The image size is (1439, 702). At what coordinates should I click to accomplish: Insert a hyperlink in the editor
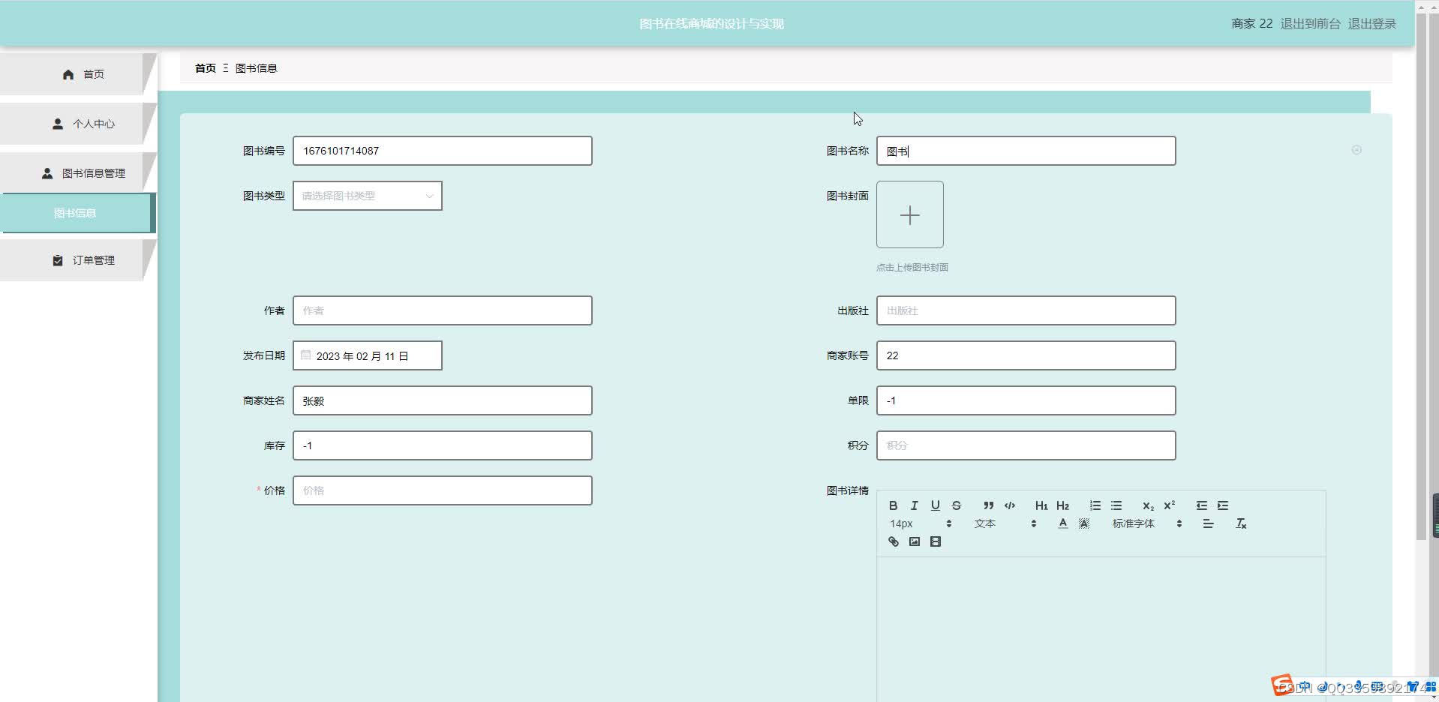[x=893, y=541]
